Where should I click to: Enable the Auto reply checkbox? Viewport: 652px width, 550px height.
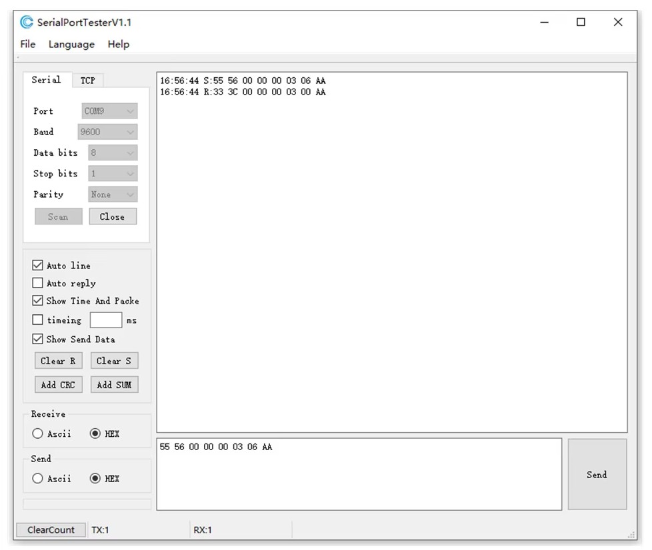coord(38,283)
